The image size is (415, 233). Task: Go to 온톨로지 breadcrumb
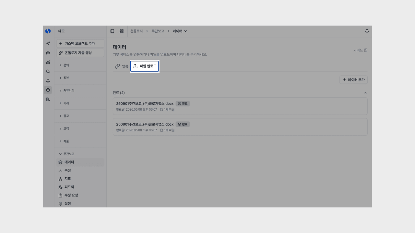[x=136, y=31]
